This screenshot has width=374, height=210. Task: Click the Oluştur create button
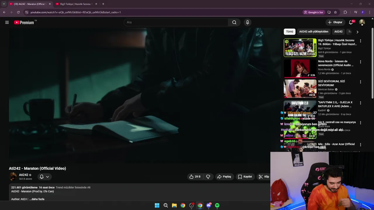335,22
